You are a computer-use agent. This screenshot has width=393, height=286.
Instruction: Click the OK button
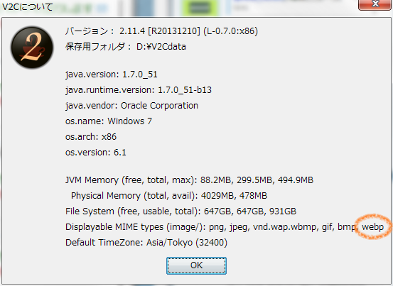click(x=196, y=265)
